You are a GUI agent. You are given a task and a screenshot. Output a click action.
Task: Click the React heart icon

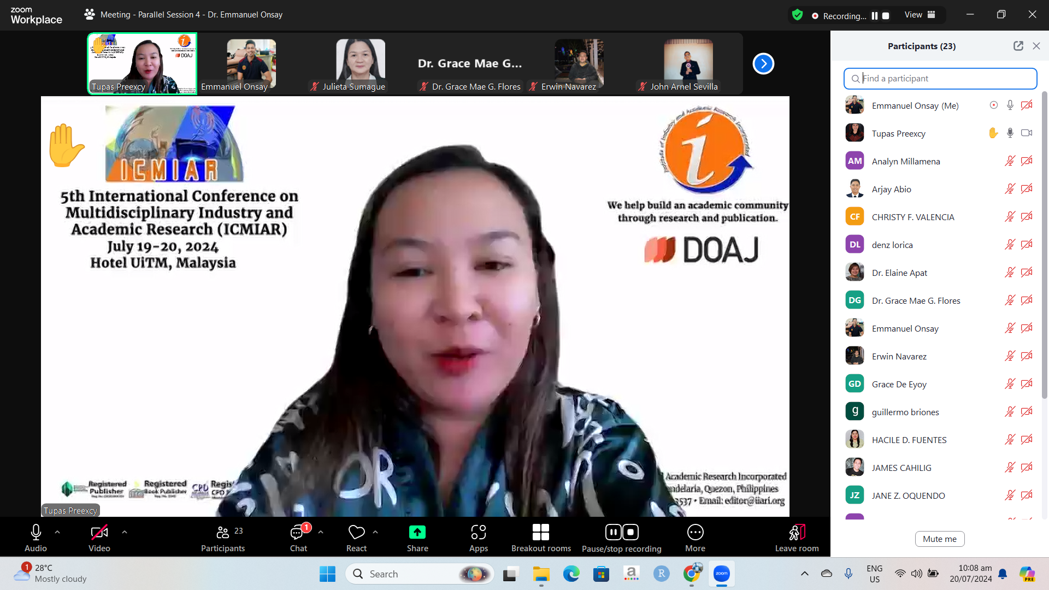[356, 533]
